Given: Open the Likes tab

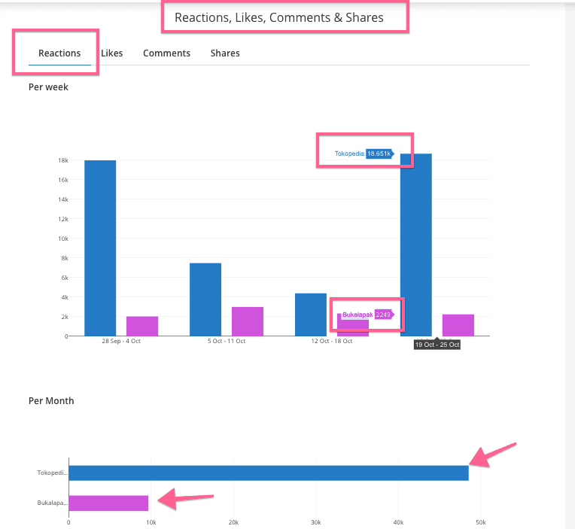Looking at the screenshot, I should coord(111,53).
